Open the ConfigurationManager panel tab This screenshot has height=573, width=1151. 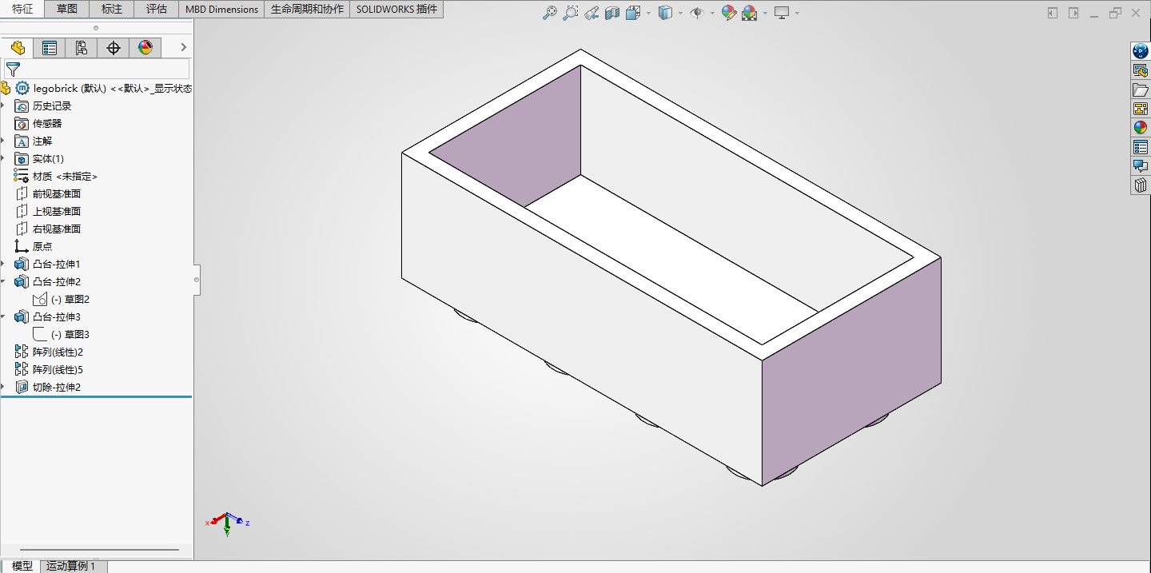click(82, 48)
